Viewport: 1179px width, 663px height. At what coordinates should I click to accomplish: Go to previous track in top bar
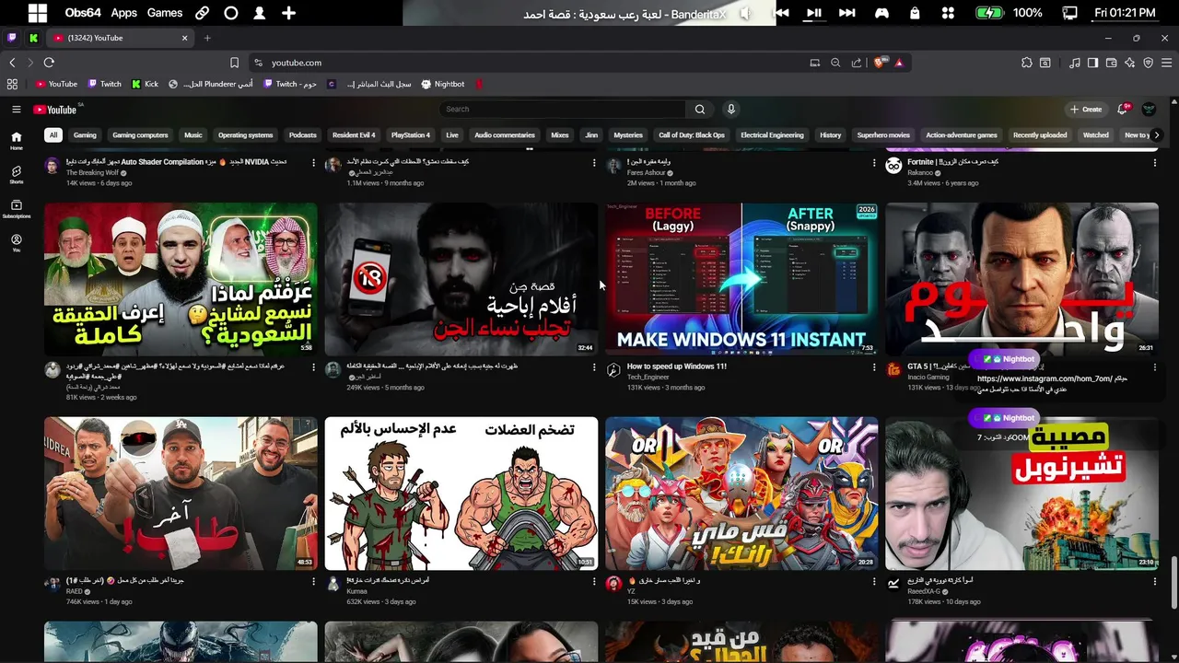pyautogui.click(x=781, y=13)
